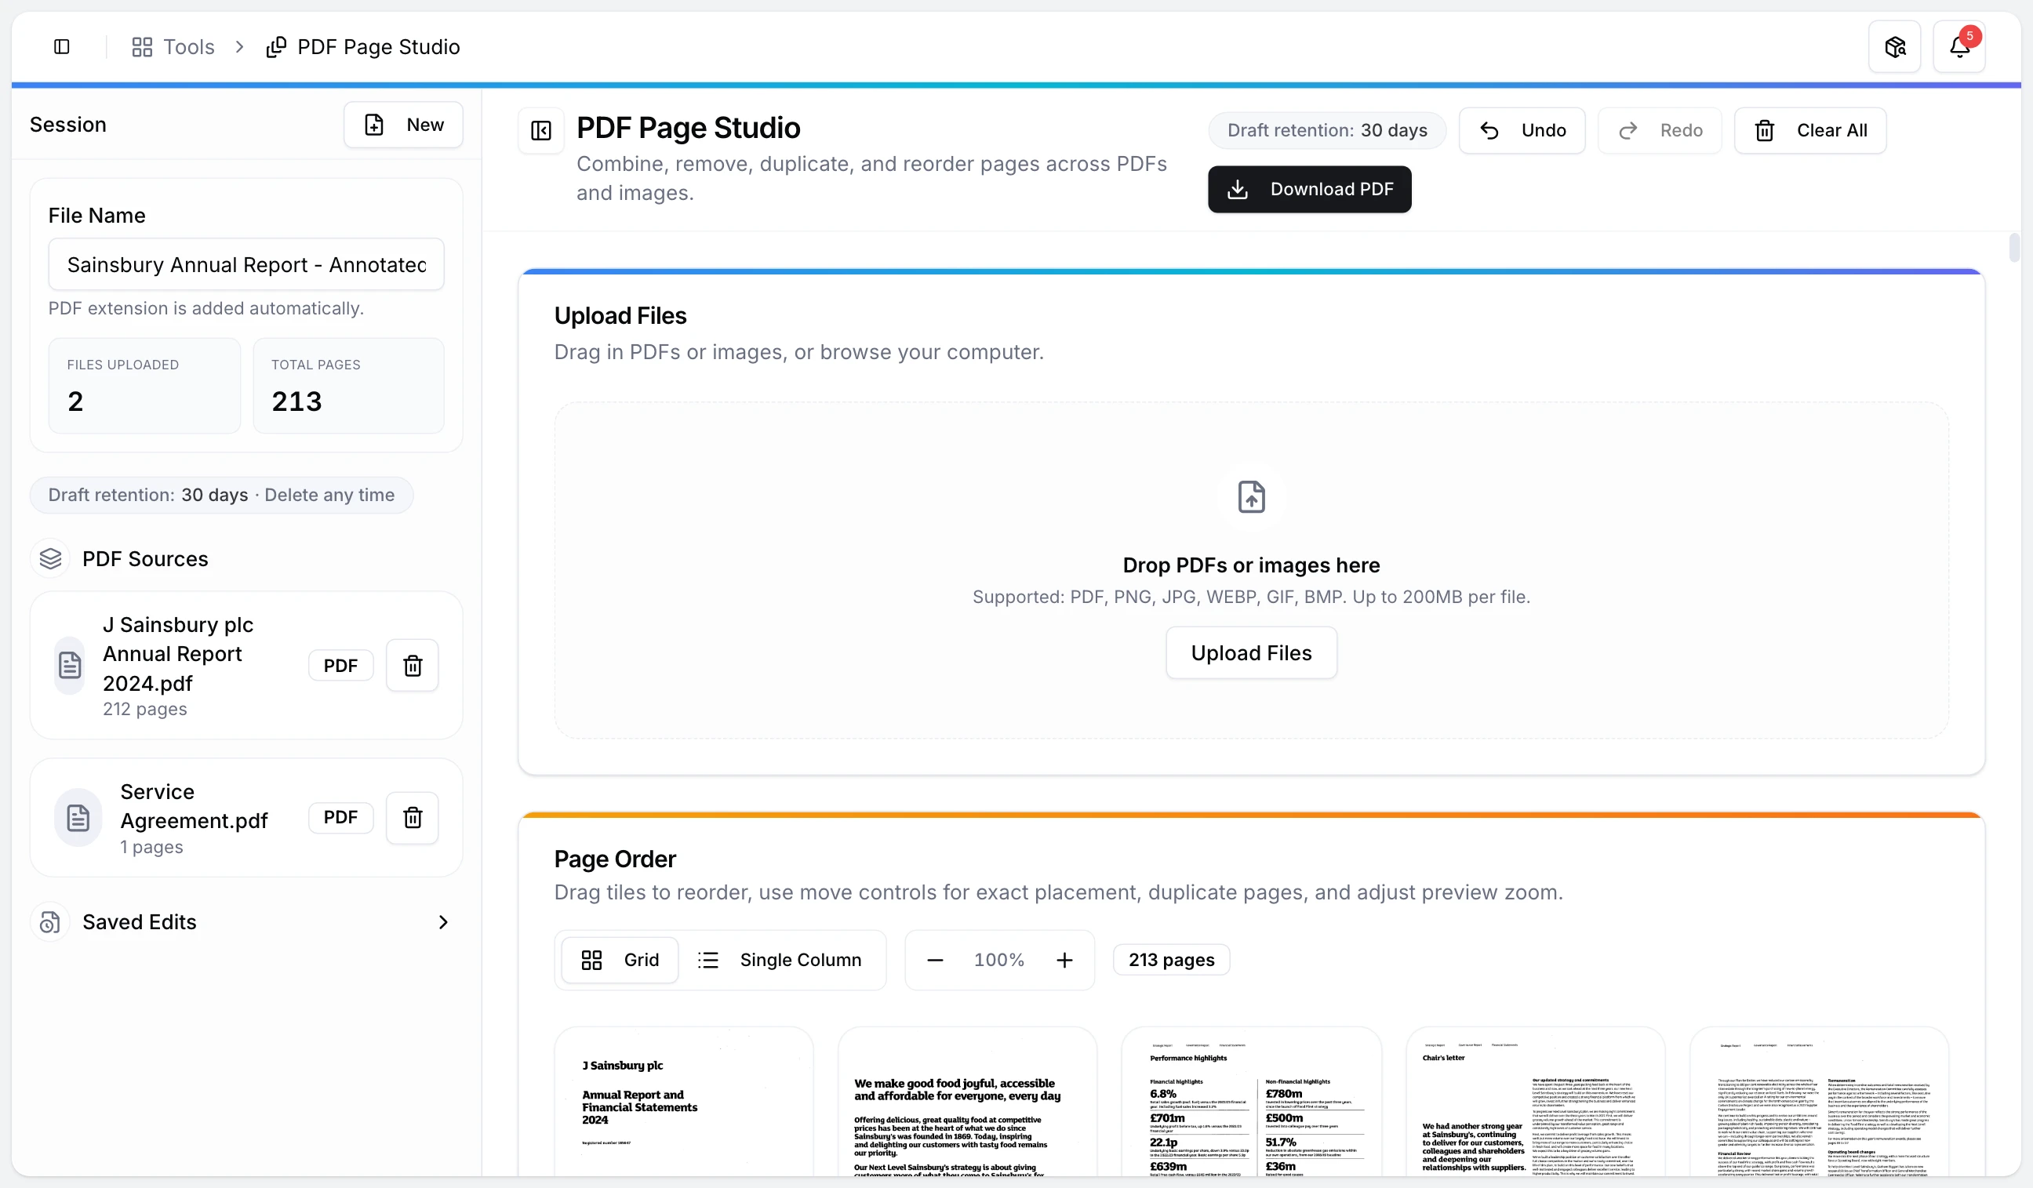Click Upload Files button
Screen dimensions: 2033x1188
(1251, 652)
